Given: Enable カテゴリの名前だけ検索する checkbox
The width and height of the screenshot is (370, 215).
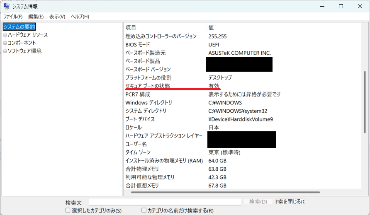Looking at the screenshot, I should click(x=144, y=210).
